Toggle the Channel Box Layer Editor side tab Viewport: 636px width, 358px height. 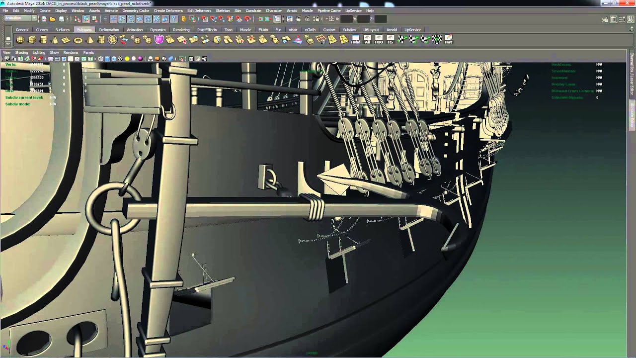pyautogui.click(x=632, y=74)
